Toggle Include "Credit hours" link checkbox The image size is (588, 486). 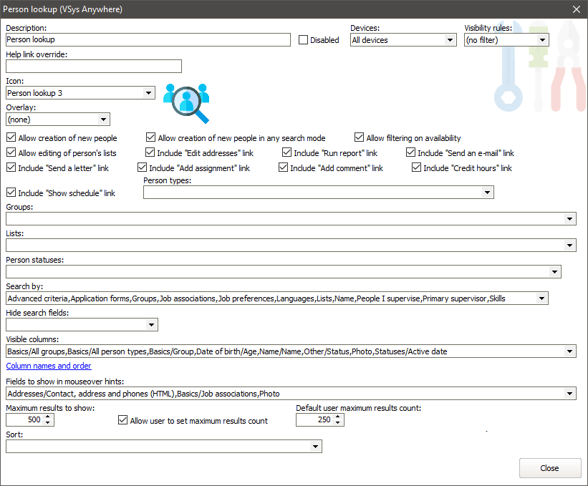click(417, 168)
